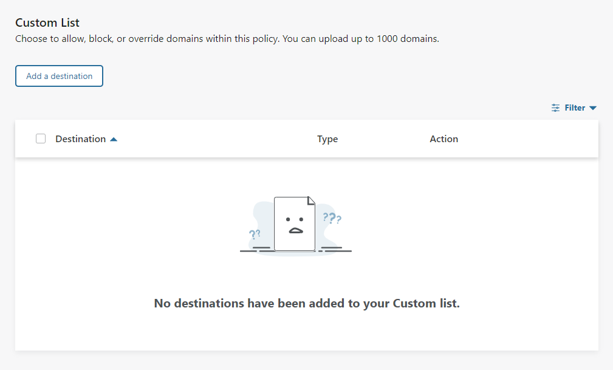Expand the Filter dropdown arrow

[x=593, y=108]
